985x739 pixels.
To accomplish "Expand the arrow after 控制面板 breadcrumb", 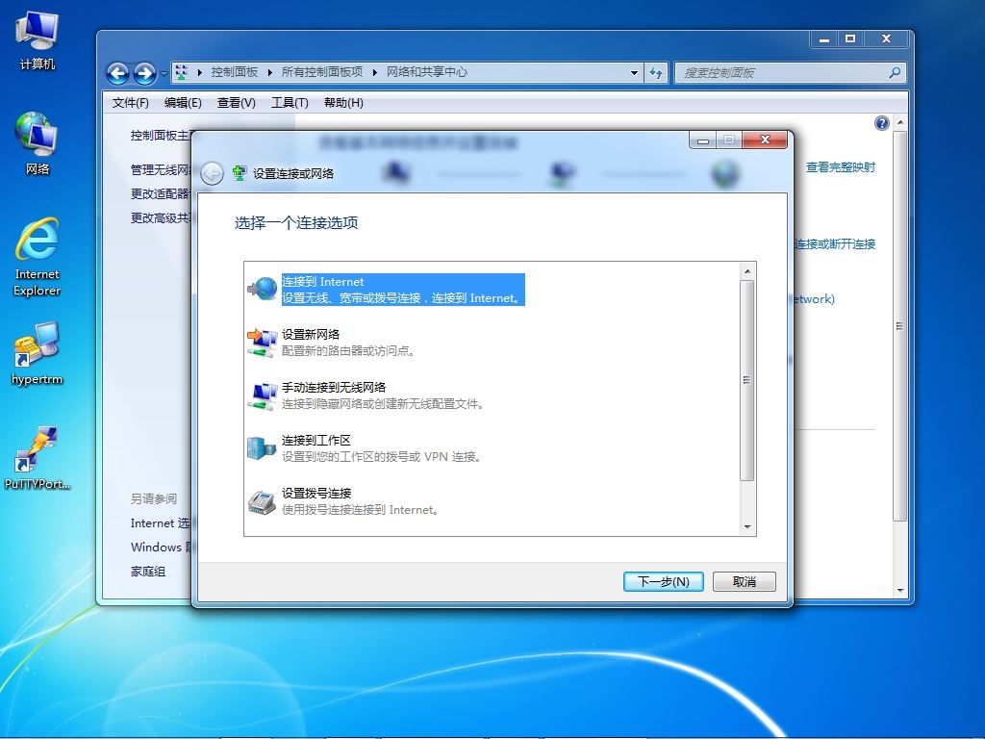I will 269,72.
